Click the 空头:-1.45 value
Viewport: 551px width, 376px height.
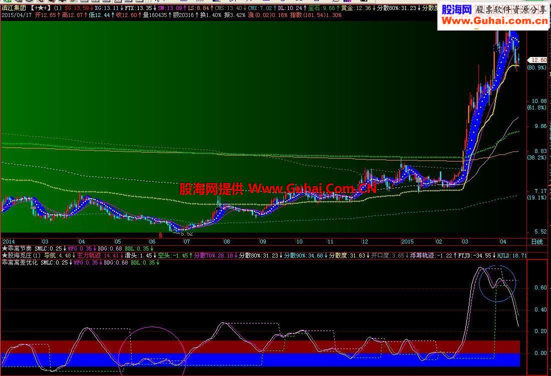(173, 255)
